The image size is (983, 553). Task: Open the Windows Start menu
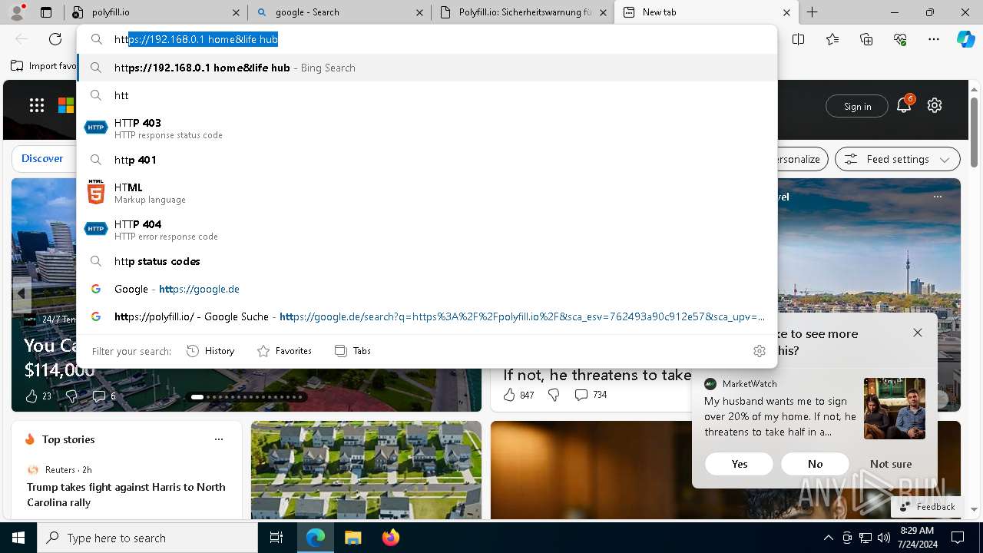click(18, 538)
